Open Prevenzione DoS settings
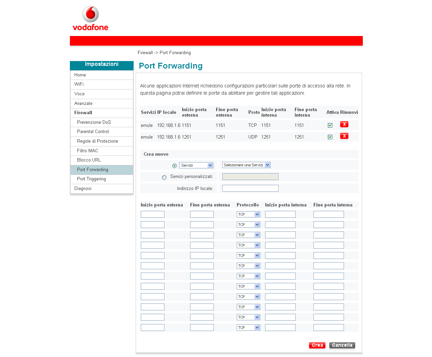 pyautogui.click(x=102, y=122)
